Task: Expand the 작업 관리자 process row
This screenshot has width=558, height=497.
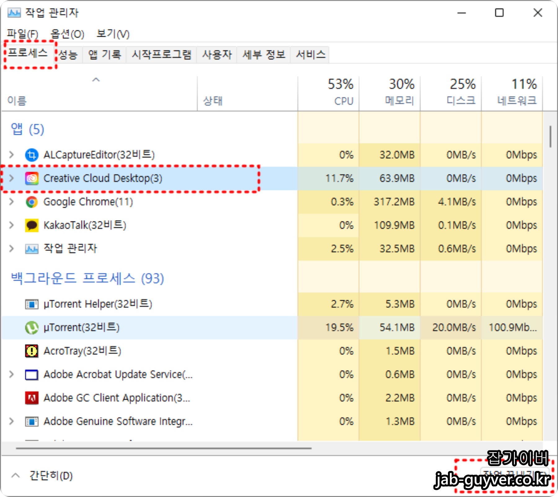Action: pyautogui.click(x=11, y=248)
